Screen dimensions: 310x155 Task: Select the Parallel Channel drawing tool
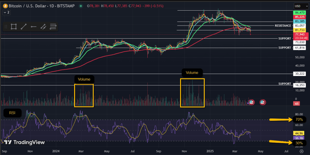[x=43, y=27]
